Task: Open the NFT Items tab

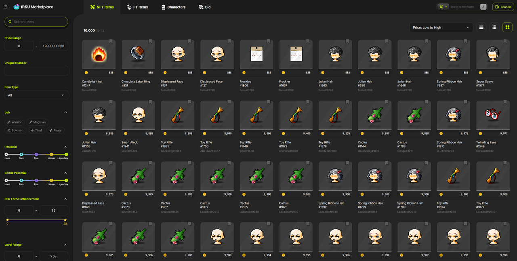Action: pyautogui.click(x=102, y=7)
